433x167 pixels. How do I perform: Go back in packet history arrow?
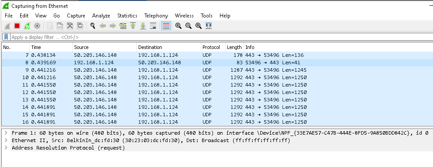[103, 26]
